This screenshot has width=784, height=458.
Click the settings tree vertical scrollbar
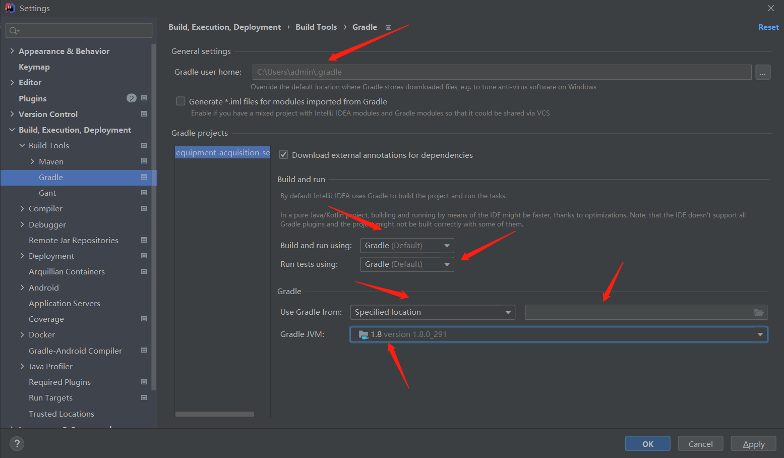click(154, 217)
